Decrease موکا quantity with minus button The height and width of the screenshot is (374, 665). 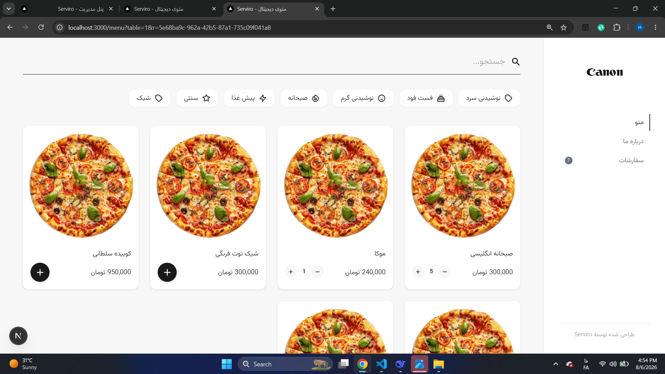tap(317, 272)
